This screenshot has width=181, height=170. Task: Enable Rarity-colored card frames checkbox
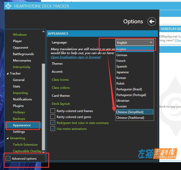coord(53,111)
